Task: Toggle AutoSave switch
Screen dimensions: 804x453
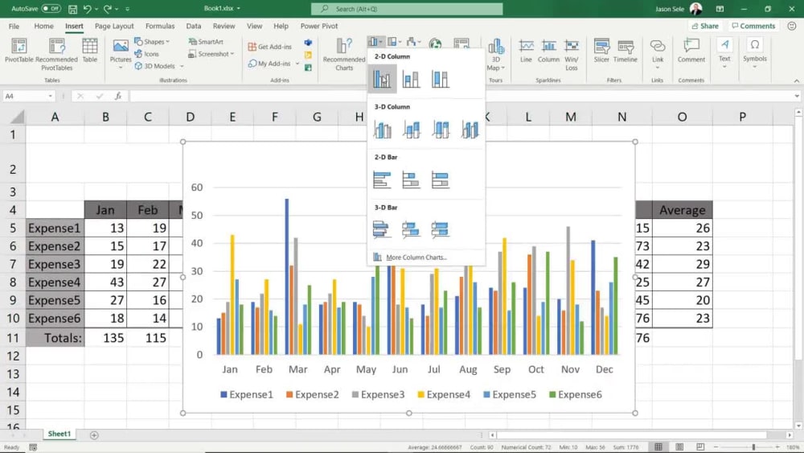Action: coord(51,9)
